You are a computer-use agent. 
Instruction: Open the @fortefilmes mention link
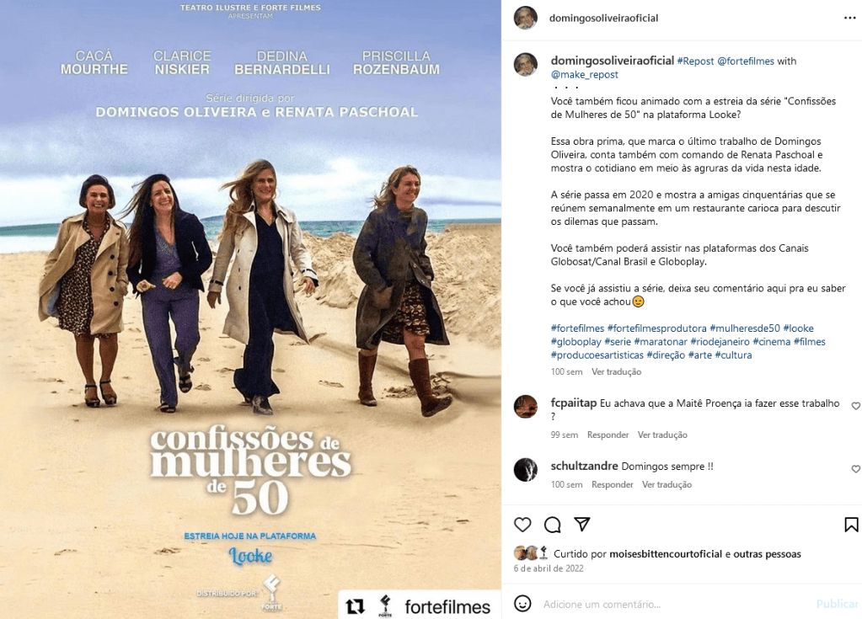click(x=746, y=61)
